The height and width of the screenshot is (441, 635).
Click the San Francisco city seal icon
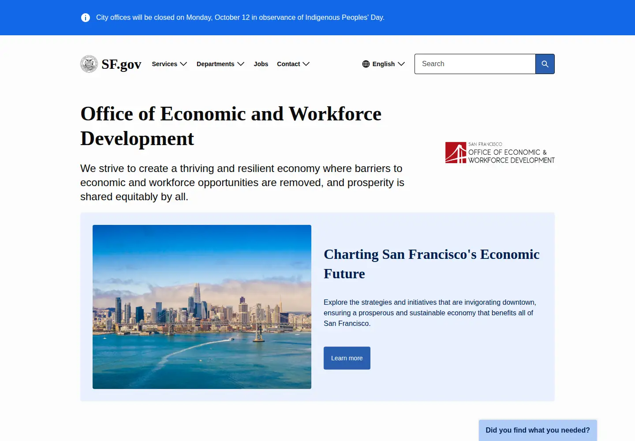[x=89, y=64]
